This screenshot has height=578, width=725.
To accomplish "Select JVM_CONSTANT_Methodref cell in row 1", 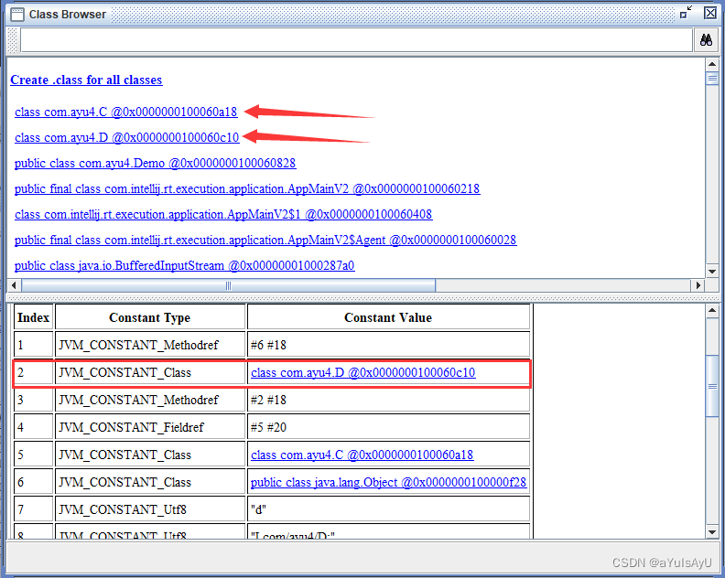I will (150, 345).
